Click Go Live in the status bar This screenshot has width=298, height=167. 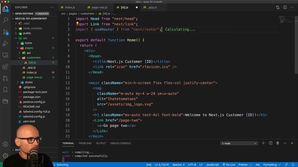tap(229, 165)
